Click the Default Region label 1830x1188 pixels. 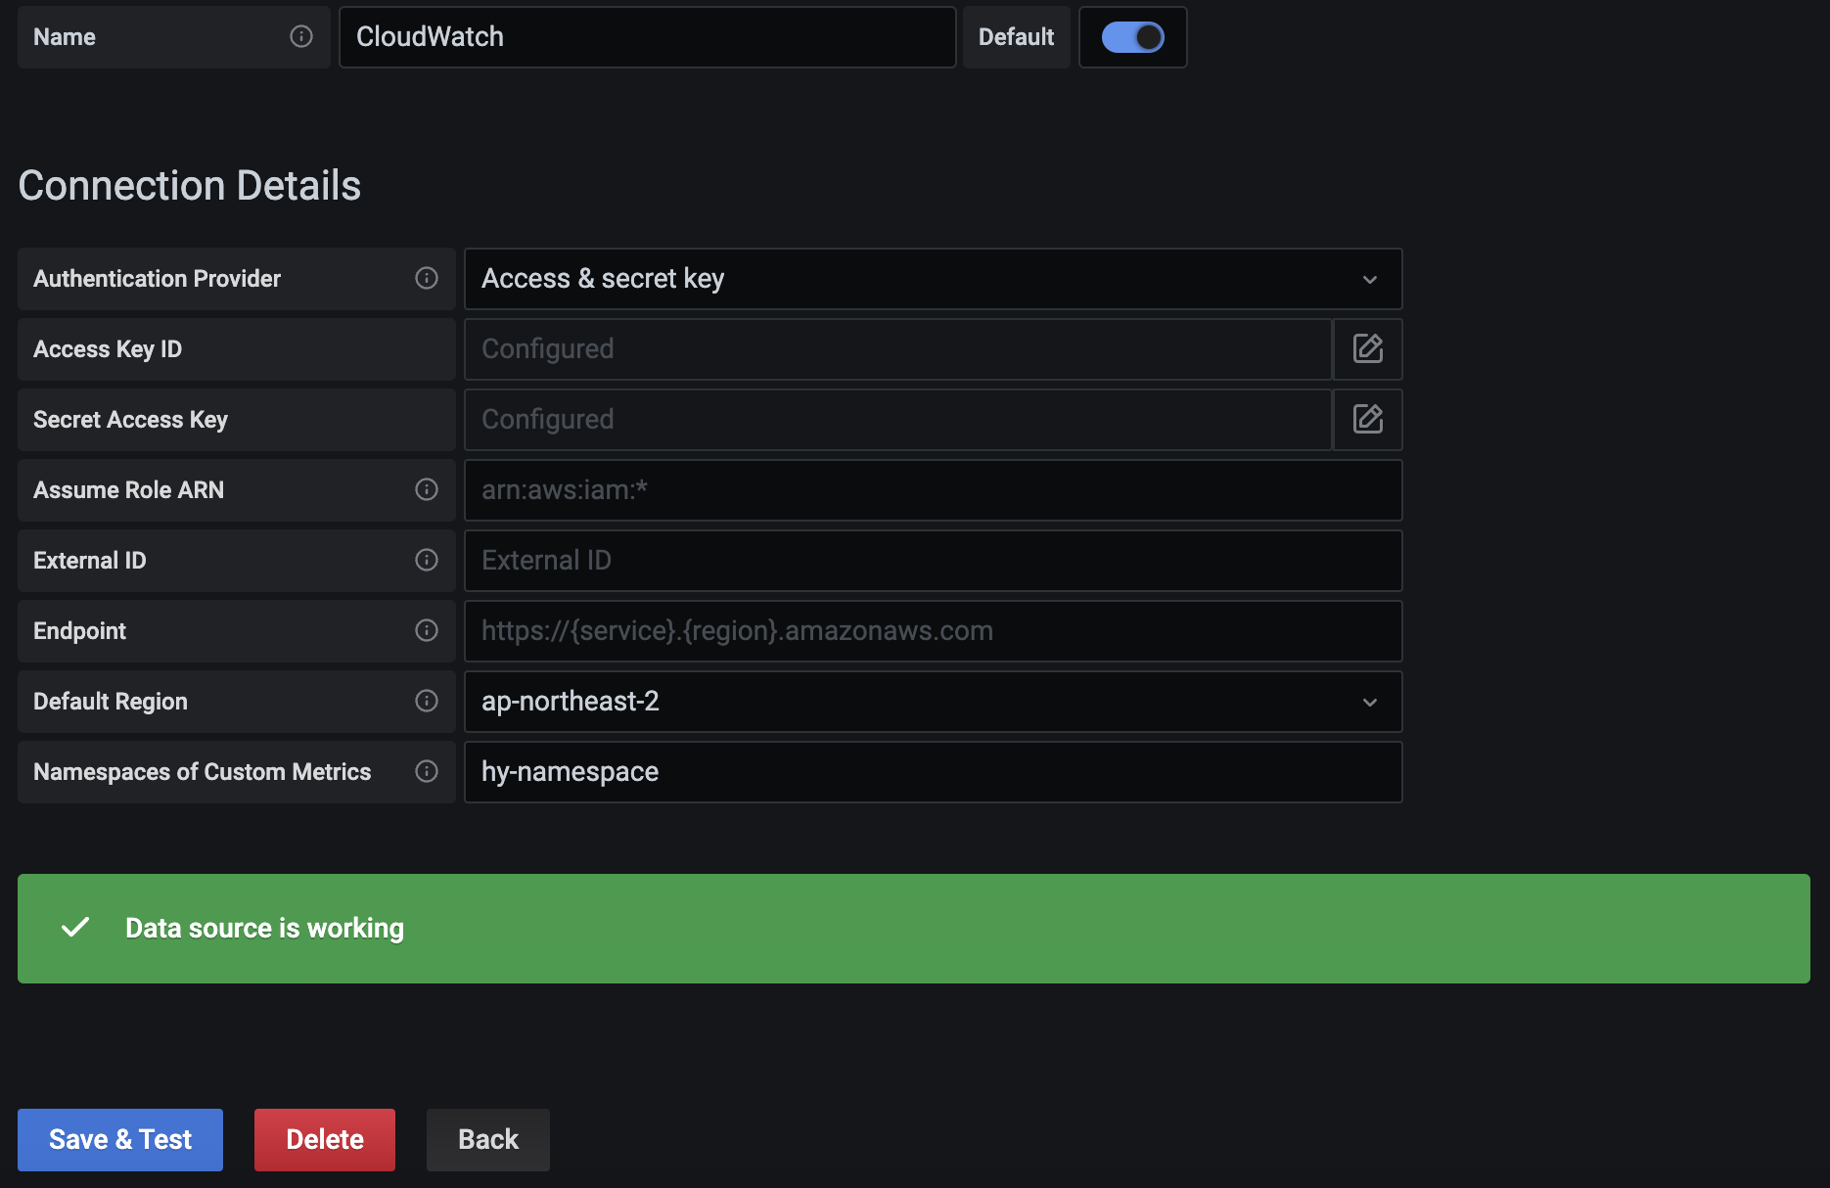click(x=111, y=702)
